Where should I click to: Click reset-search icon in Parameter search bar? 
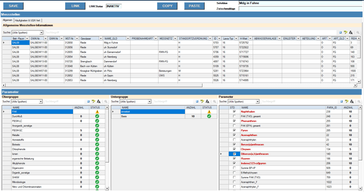[341, 102]
